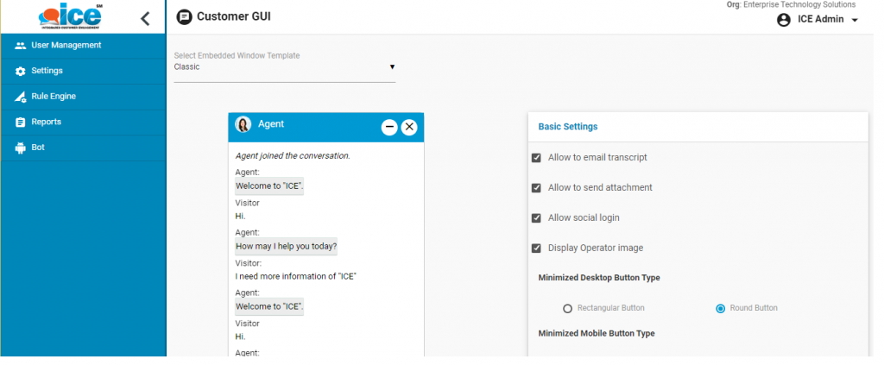This screenshot has height=365, width=884.
Task: Toggle Allow to send attachment checkbox
Action: pyautogui.click(x=536, y=188)
